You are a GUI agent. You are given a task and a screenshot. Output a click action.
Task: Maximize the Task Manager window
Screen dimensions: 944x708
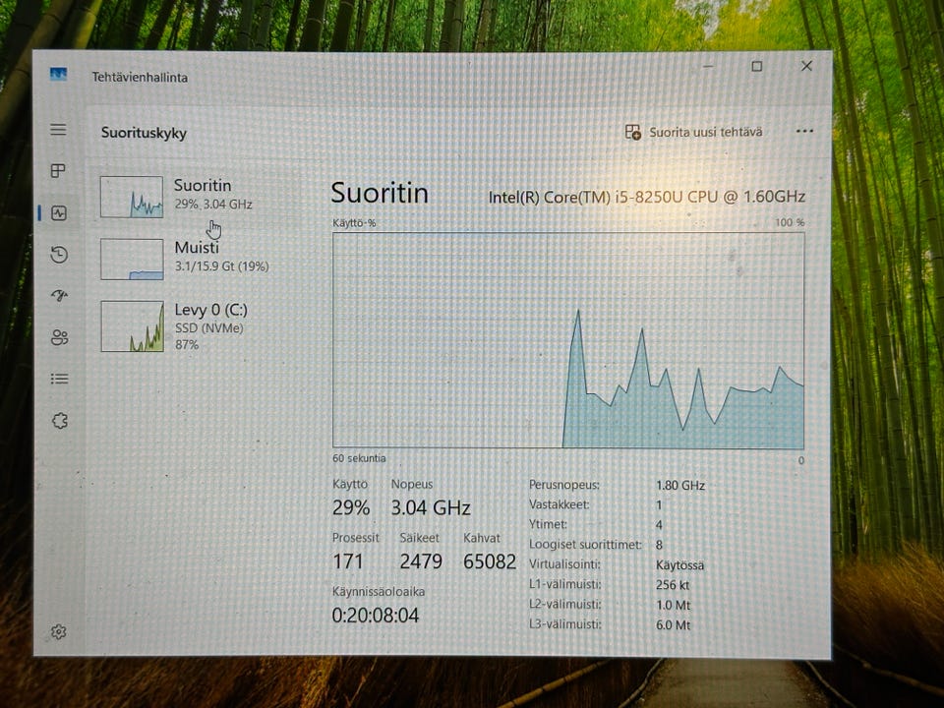point(757,66)
